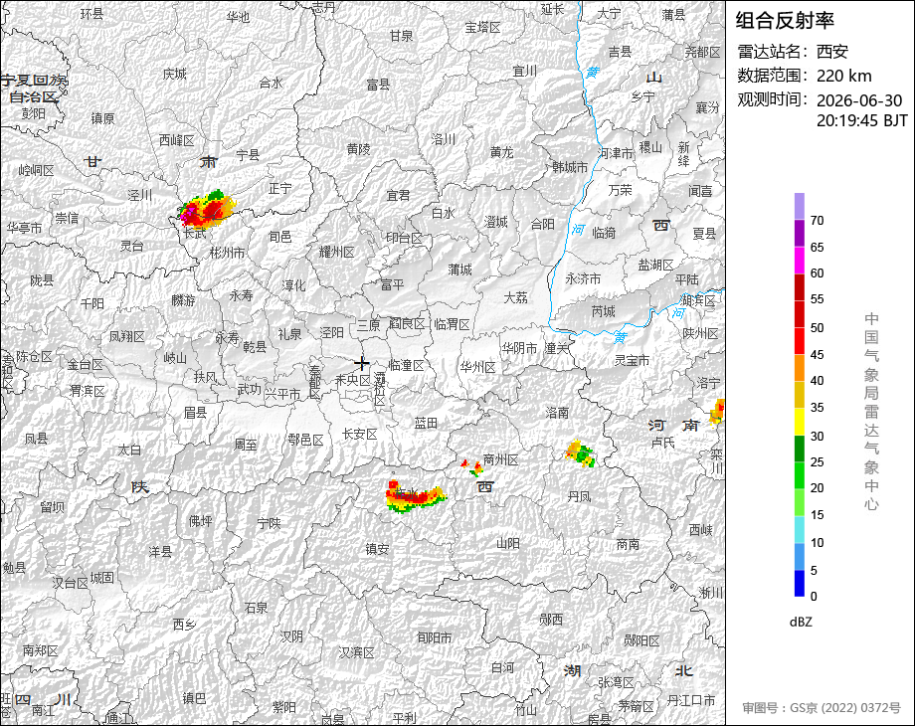The height and width of the screenshot is (726, 915).
Task: Click the 汉台区 label
Action: tap(70, 583)
